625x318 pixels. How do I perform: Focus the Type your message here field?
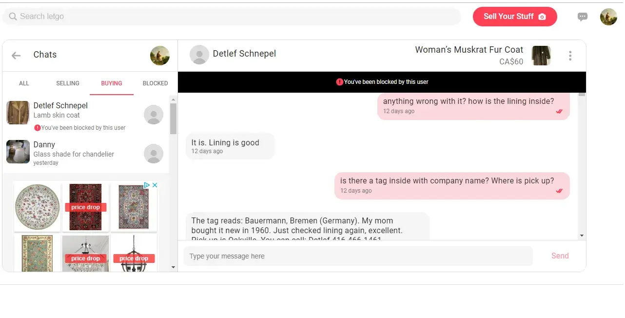point(358,256)
